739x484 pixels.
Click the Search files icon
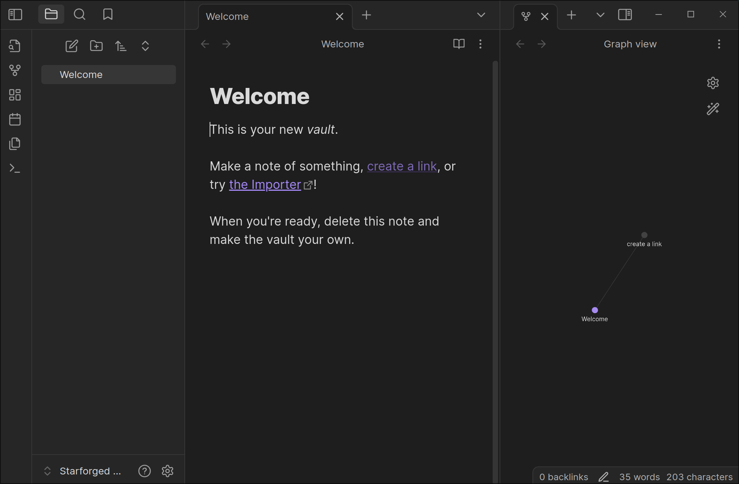tap(80, 14)
